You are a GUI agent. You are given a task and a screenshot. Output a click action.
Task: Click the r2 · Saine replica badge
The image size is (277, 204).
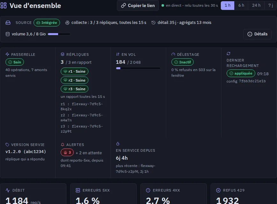tap(75, 80)
